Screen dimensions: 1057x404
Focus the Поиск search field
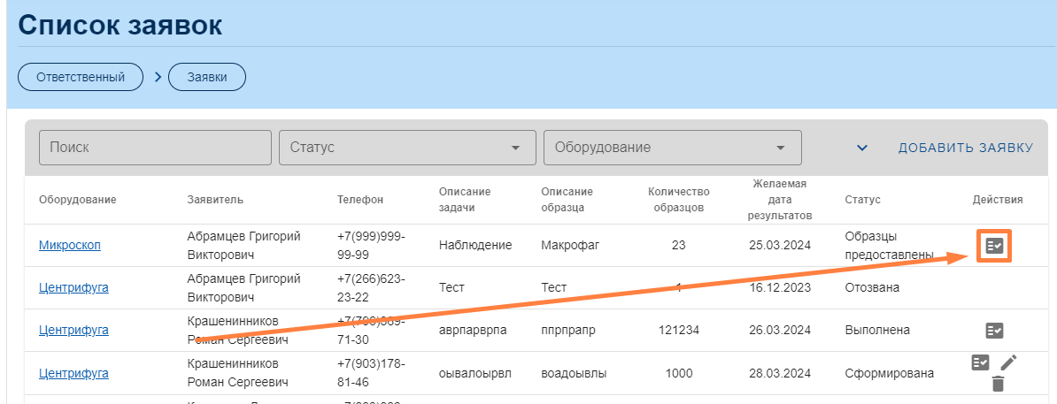pos(155,148)
